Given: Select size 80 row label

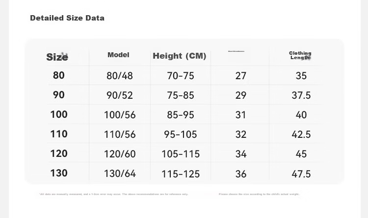Looking at the screenshot, I should tap(59, 75).
